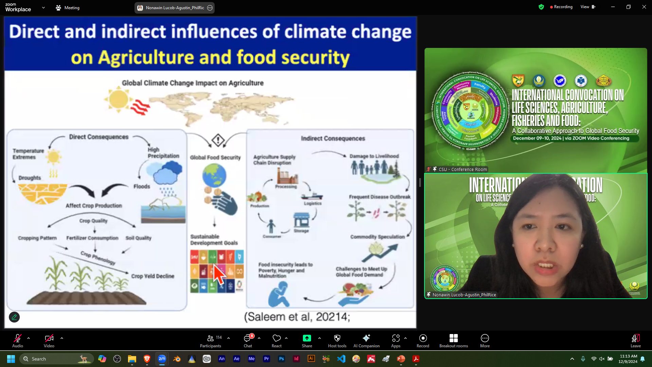Open the AI Companion panel
The width and height of the screenshot is (652, 367).
point(366,340)
